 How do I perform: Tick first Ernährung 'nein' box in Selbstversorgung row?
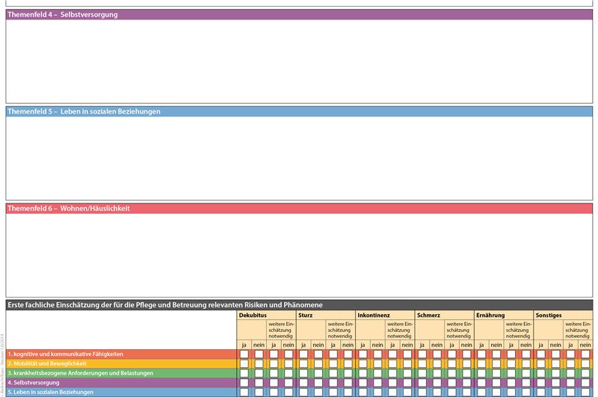pos(496,382)
